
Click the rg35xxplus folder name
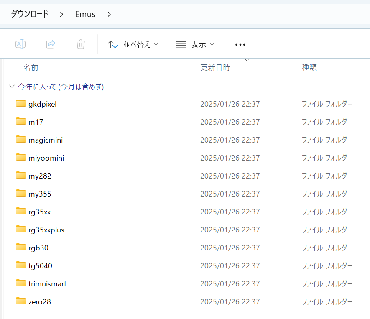pos(46,230)
